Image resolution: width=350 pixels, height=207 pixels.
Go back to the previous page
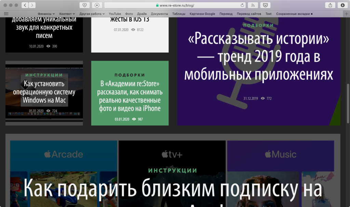pos(25,5)
